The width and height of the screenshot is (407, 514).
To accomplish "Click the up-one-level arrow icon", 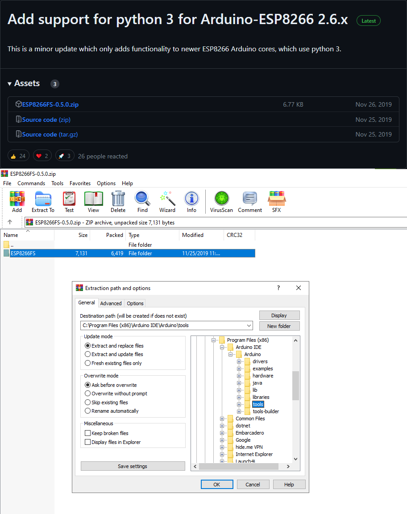I will pos(10,222).
